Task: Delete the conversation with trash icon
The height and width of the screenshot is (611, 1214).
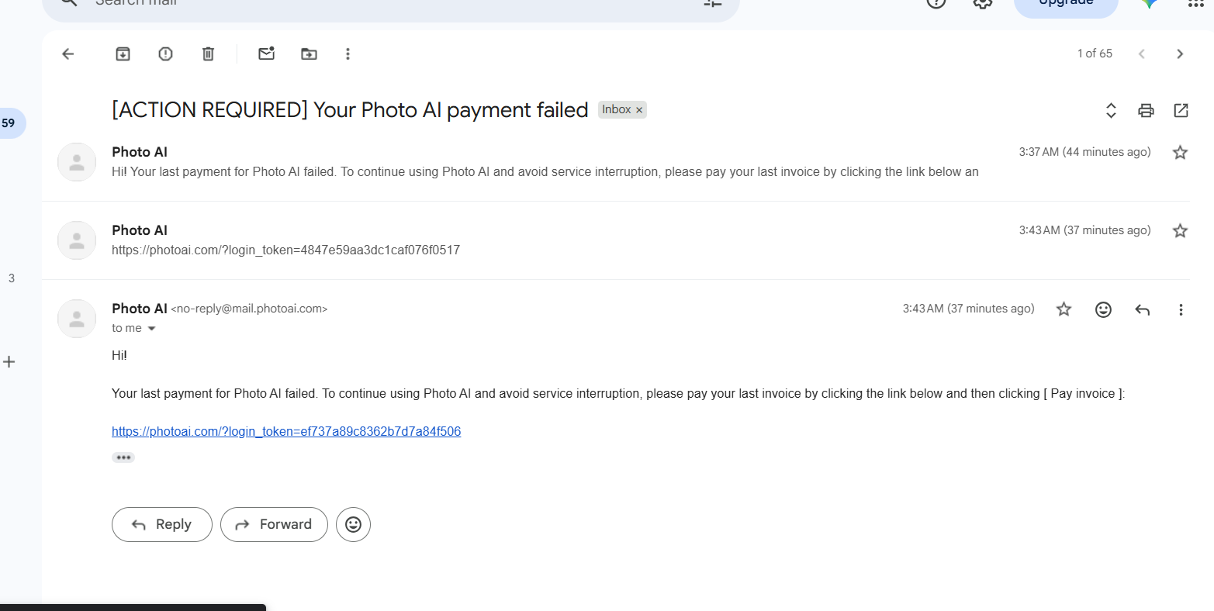Action: point(208,54)
